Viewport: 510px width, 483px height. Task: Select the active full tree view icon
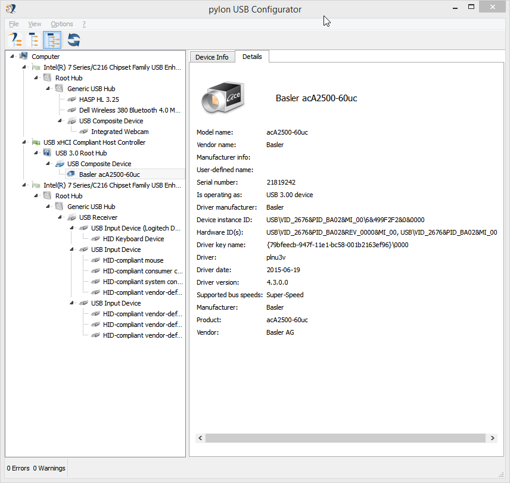(x=52, y=40)
